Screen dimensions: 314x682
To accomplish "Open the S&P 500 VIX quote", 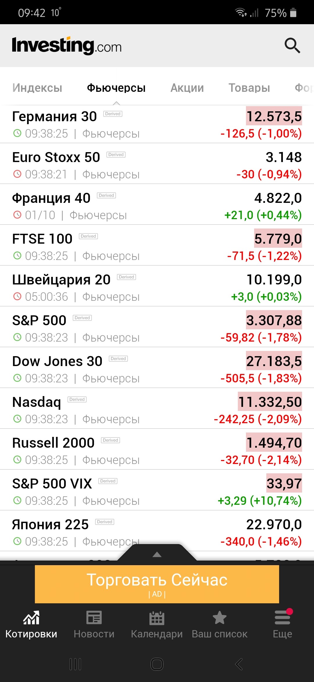I will (157, 492).
